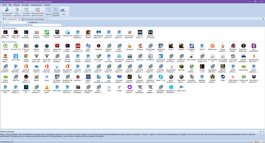Launch the Установка программ tool
Screen dimensions: 265x143
(26, 12)
